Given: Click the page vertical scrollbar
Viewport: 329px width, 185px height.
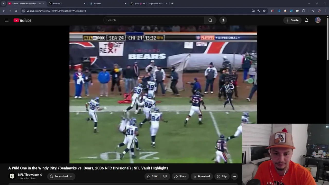Looking at the screenshot, I should 328,39.
